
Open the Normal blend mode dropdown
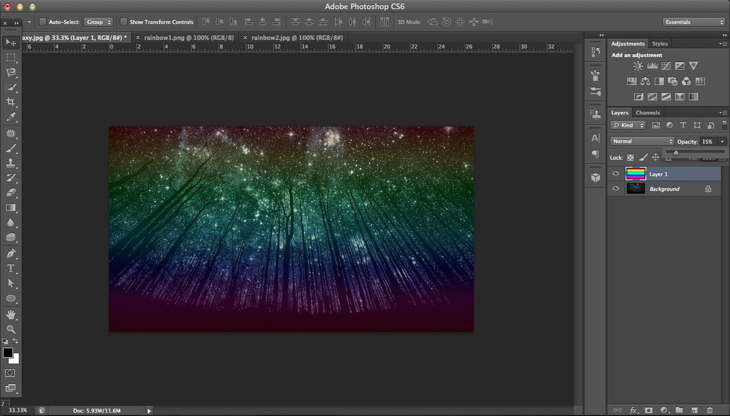[x=642, y=141]
